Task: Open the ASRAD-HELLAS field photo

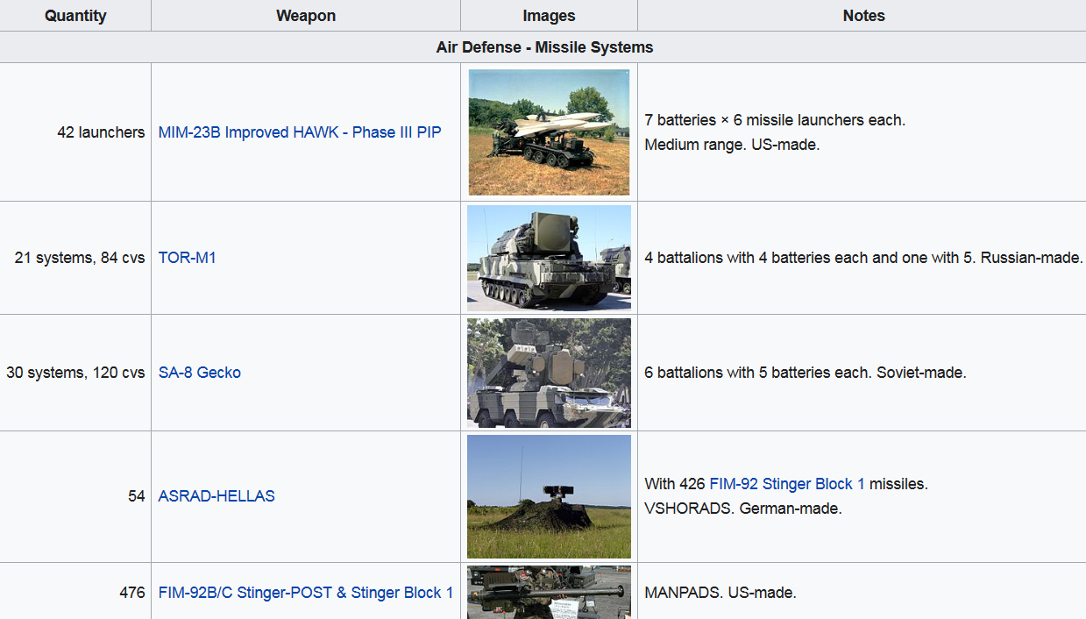Action: 549,496
